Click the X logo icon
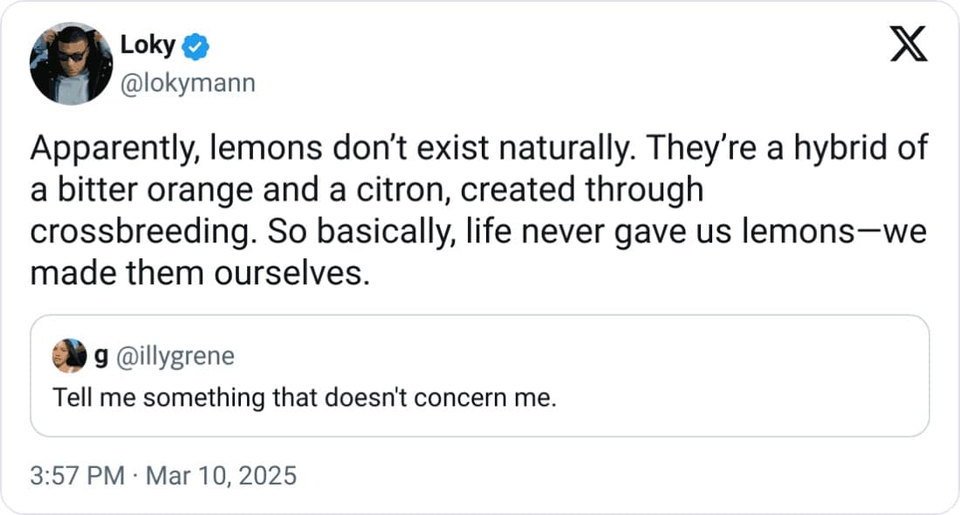960x515 pixels. coord(909,45)
